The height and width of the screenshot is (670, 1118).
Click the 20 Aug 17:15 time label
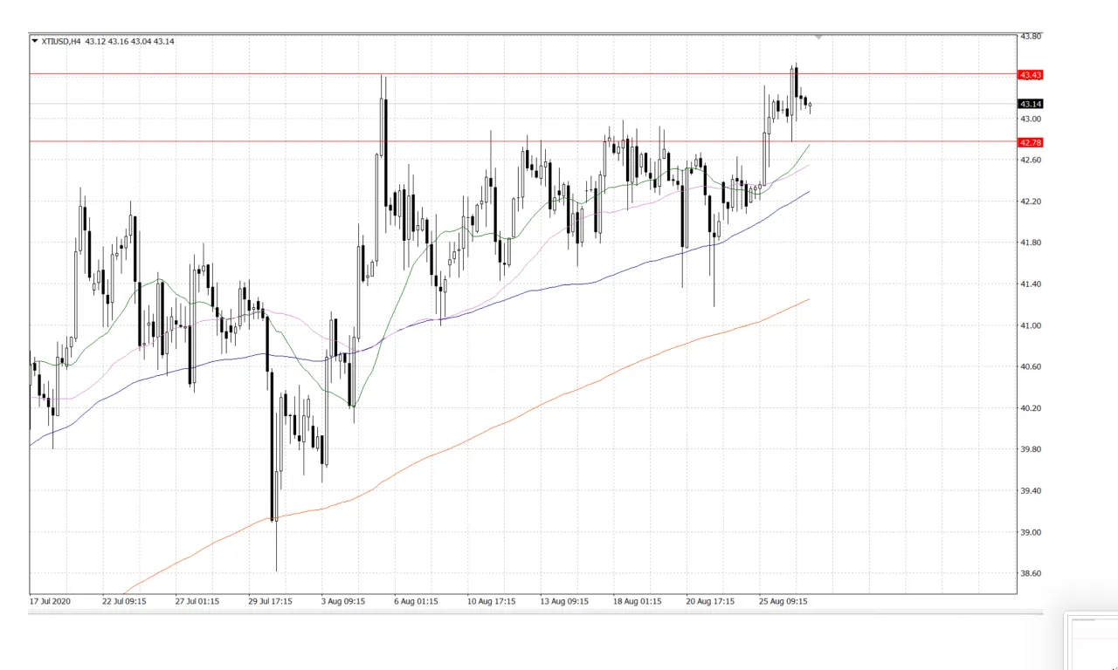click(708, 601)
